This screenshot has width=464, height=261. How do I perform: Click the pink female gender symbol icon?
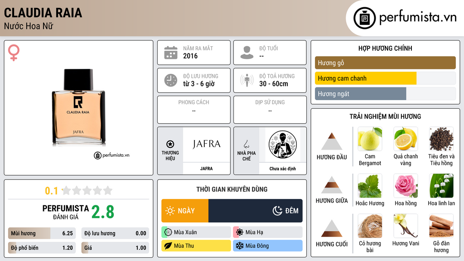click(14, 53)
